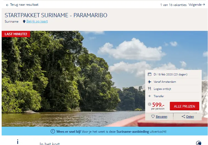Save the trip with heart icon
The width and height of the screenshot is (208, 145).
(x=153, y=116)
